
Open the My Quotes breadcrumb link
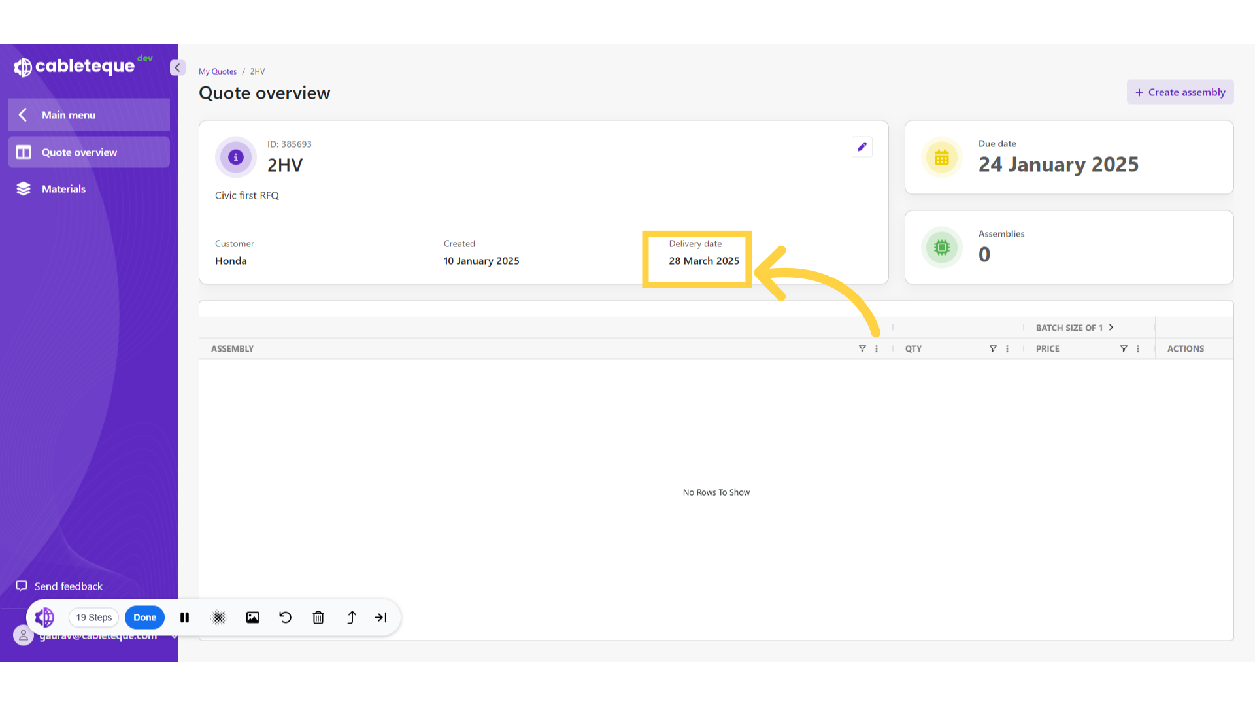(218, 72)
